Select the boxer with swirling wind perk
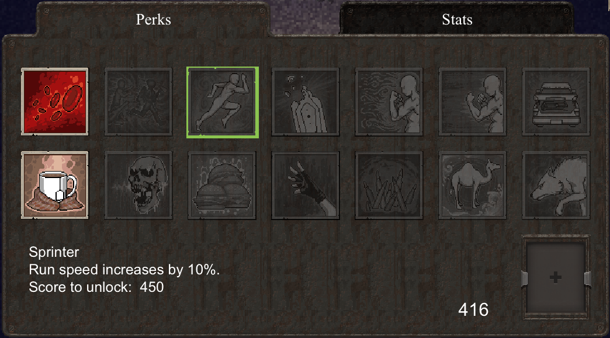The width and height of the screenshot is (610, 338). tap(389, 102)
